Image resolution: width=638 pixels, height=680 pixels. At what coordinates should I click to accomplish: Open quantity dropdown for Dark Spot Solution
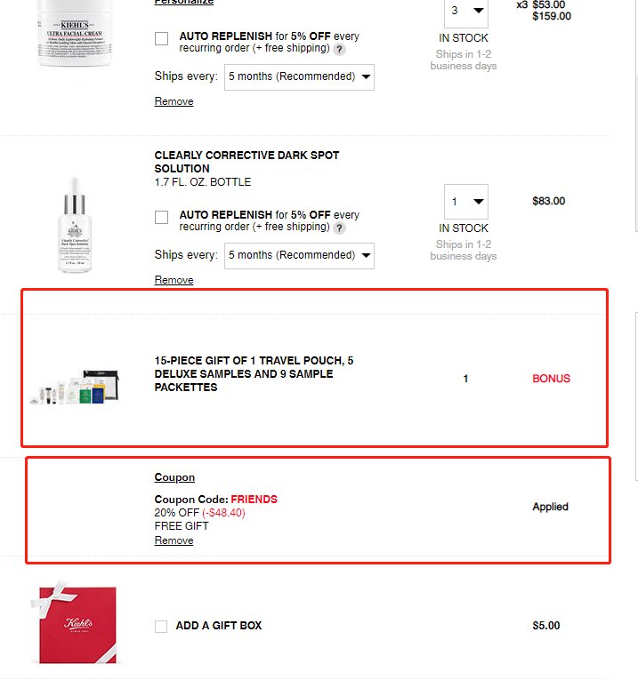[465, 202]
